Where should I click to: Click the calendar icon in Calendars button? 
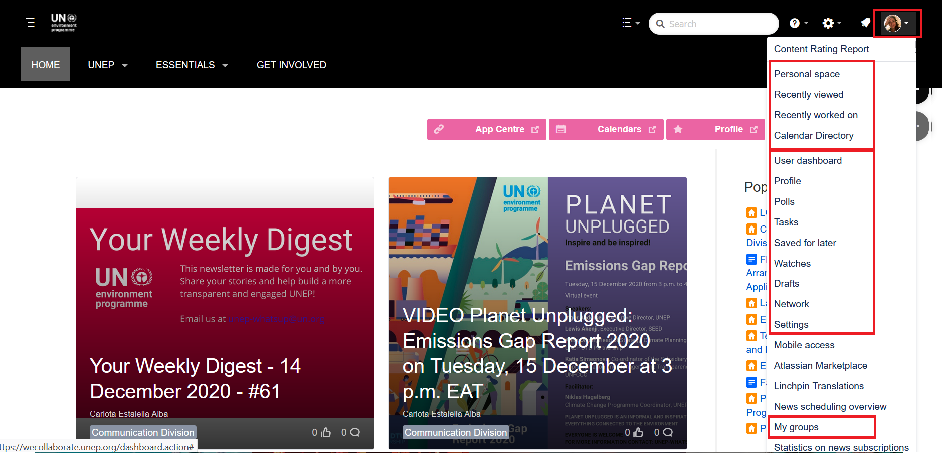561,129
